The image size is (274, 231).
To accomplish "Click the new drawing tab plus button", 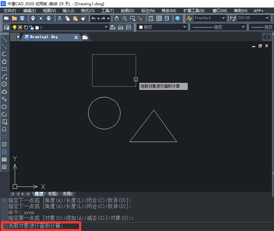I will [85, 38].
